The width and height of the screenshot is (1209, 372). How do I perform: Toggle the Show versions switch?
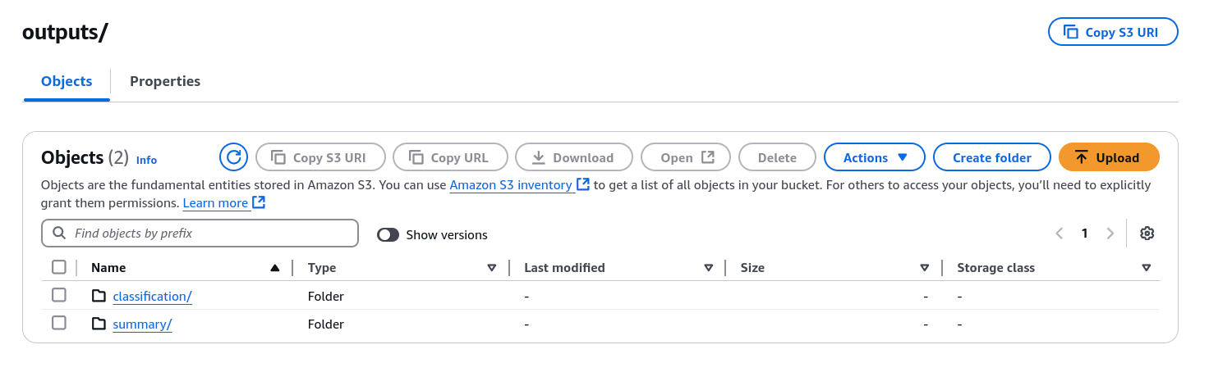(388, 235)
